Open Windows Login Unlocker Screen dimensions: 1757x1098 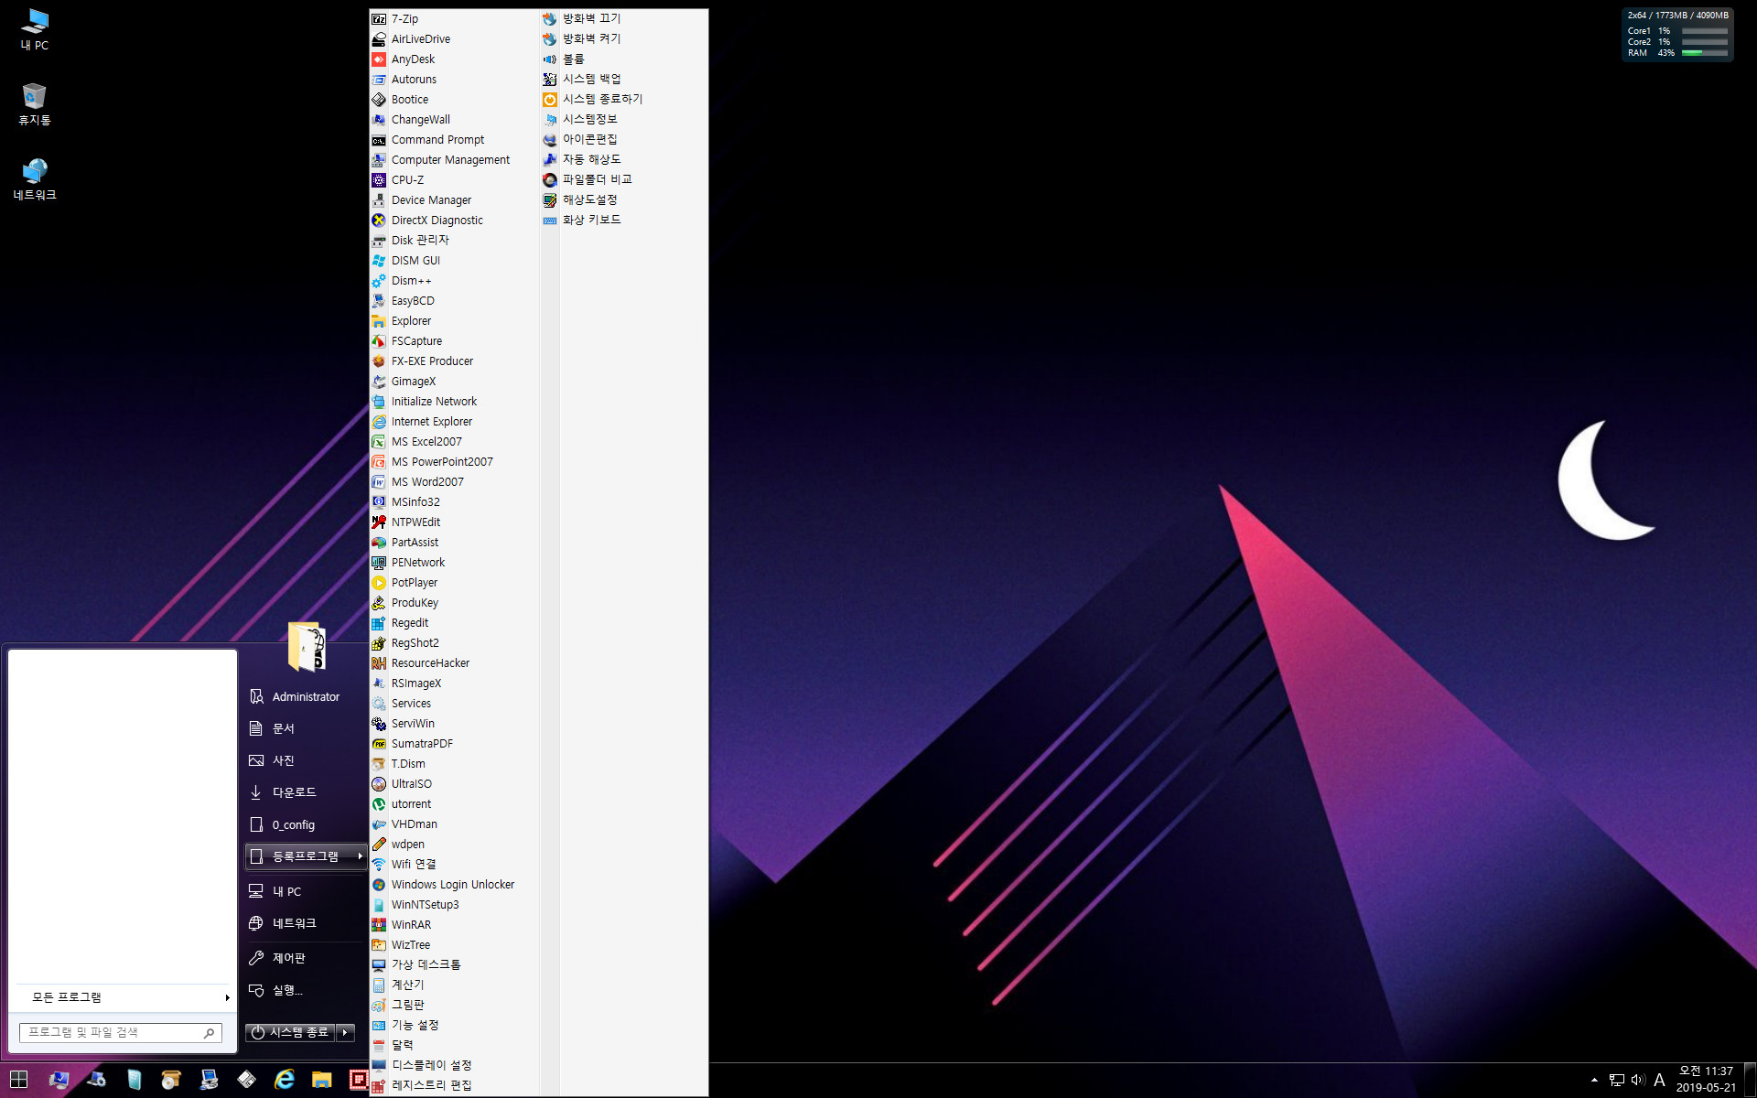454,885
